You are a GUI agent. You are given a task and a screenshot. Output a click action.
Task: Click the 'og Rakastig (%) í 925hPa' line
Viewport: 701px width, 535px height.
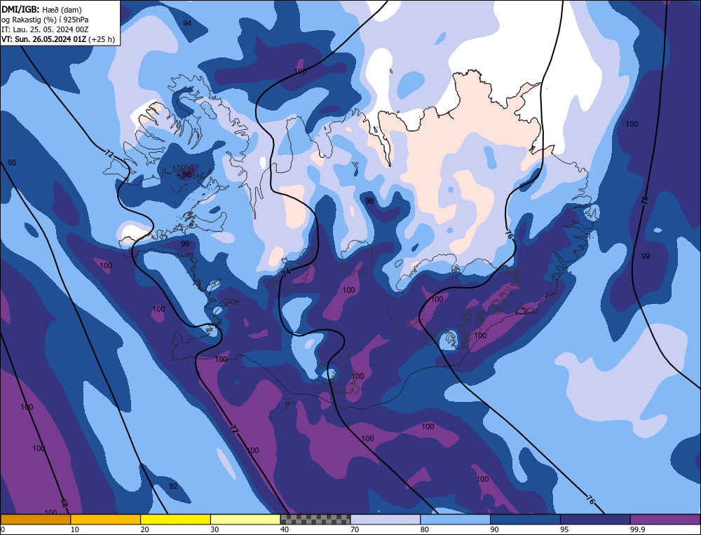pos(45,20)
